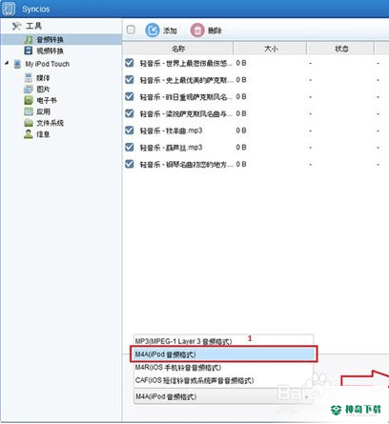Viewport: 389px width, 424px height.
Task: Toggle the select-all checkbox in toolbar
Action: [131, 30]
